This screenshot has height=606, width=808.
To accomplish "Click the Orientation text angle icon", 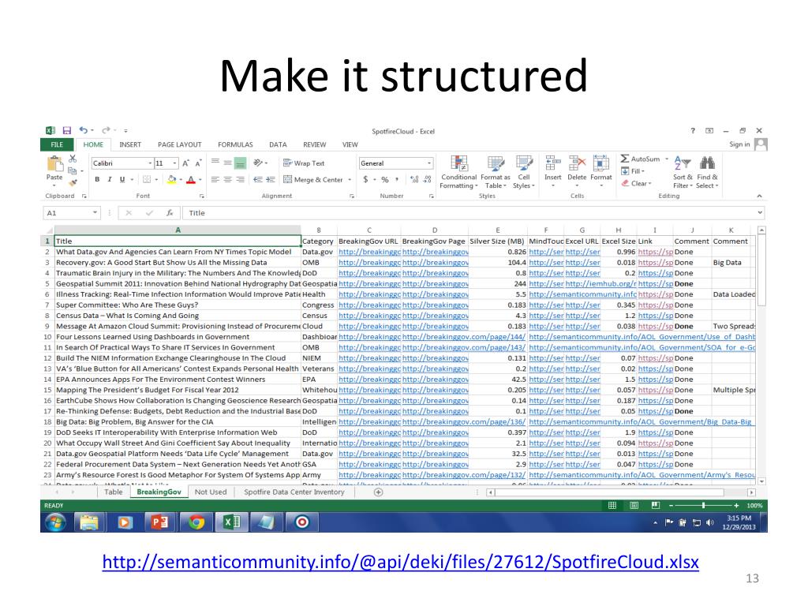I will point(258,163).
